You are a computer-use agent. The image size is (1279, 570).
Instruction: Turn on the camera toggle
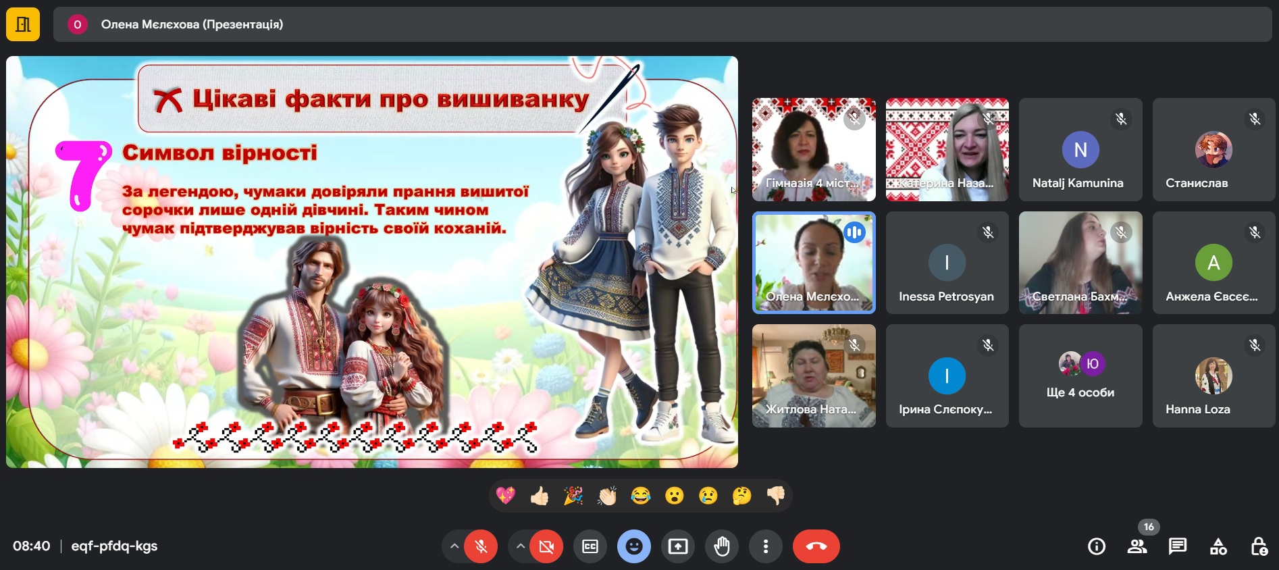[546, 546]
